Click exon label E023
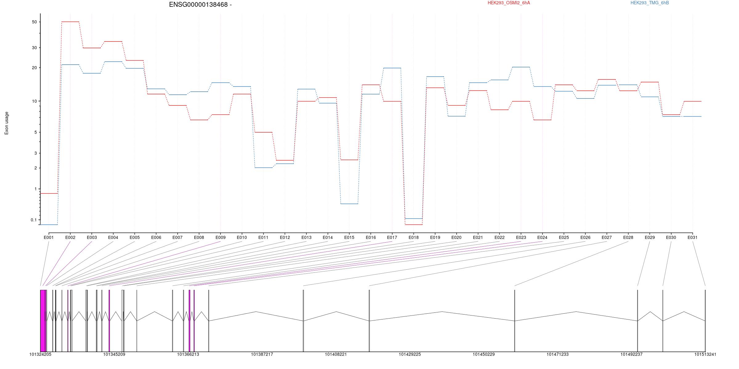Screen dimensions: 739x369 521,237
